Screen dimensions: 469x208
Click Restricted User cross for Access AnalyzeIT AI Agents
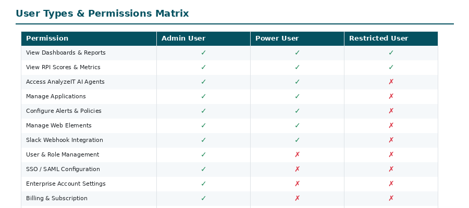tap(391, 82)
